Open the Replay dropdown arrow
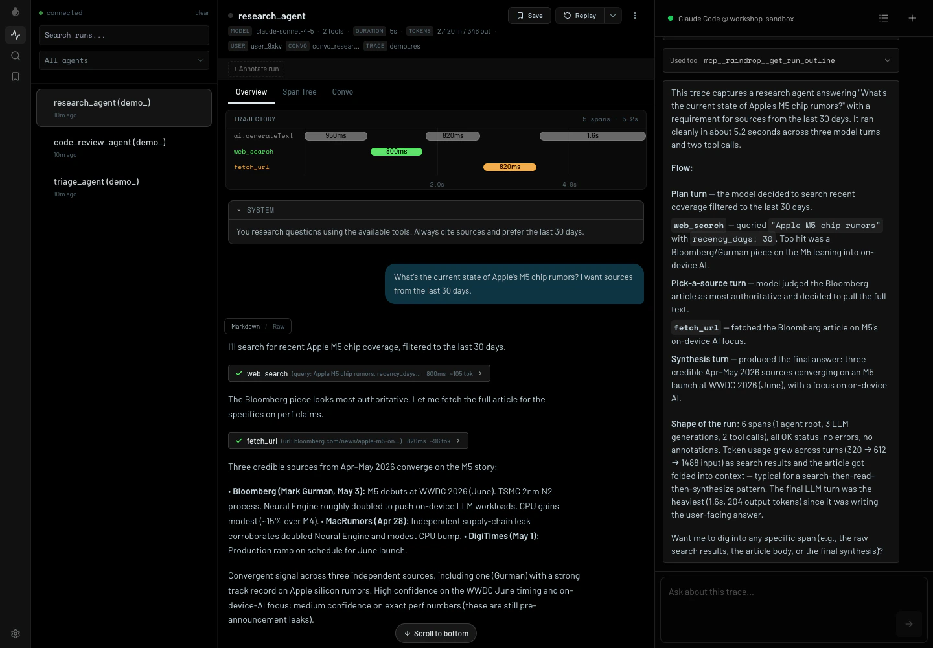Viewport: 933px width, 648px height. (x=613, y=16)
